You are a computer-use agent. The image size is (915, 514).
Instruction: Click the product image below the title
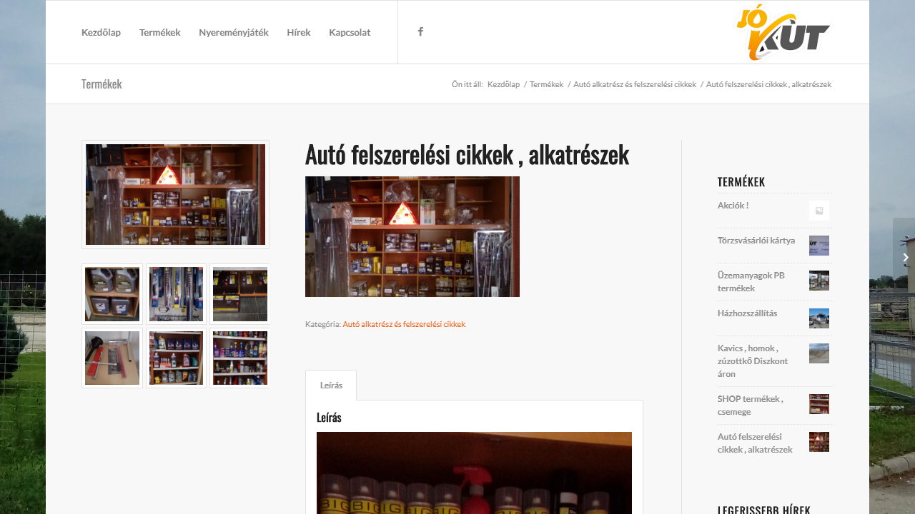tap(412, 236)
